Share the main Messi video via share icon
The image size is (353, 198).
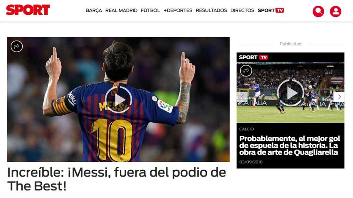click(x=16, y=46)
